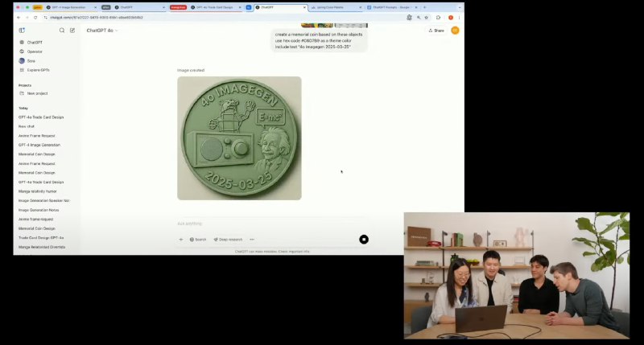Close the 'Spring Color Palette' tab

[x=360, y=7]
